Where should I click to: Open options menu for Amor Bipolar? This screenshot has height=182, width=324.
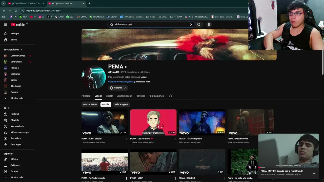tap(127, 139)
